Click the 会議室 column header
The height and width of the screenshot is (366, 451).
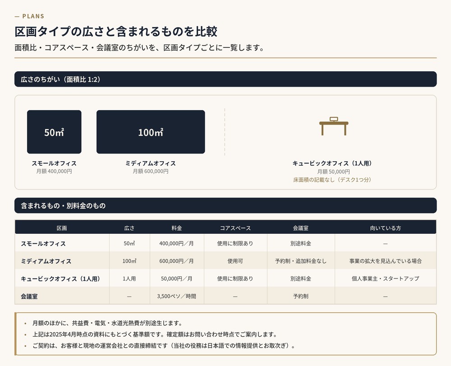(x=301, y=228)
